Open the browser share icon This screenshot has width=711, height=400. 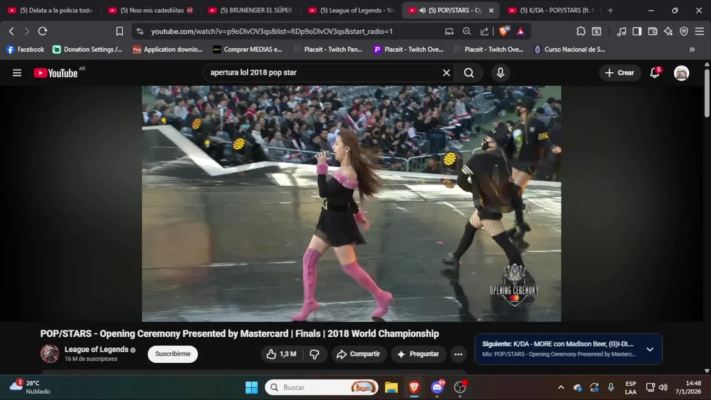pos(484,31)
